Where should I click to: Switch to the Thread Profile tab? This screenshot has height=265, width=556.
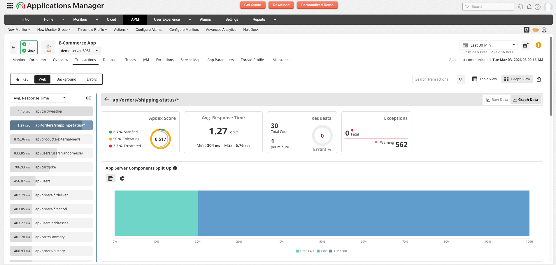click(252, 60)
